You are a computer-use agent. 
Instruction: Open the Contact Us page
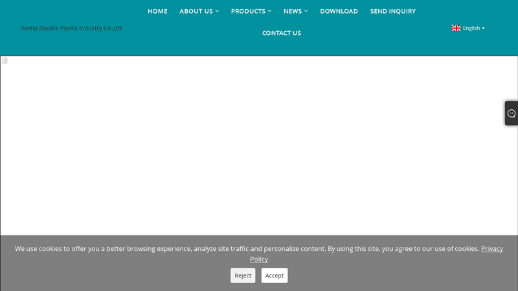282,33
